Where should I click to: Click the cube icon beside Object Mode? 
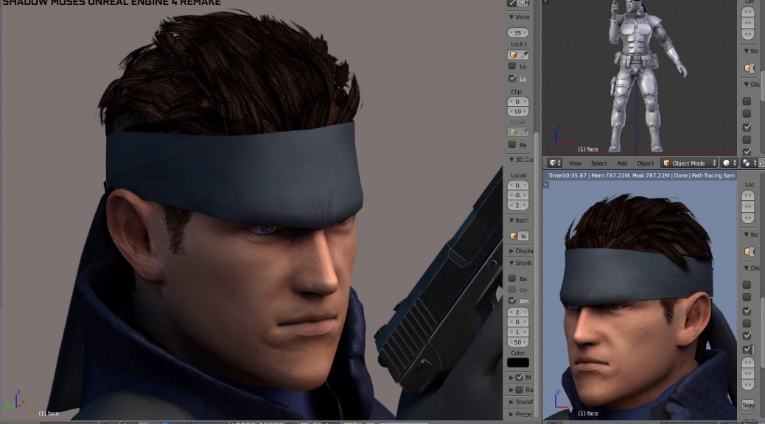click(x=667, y=163)
